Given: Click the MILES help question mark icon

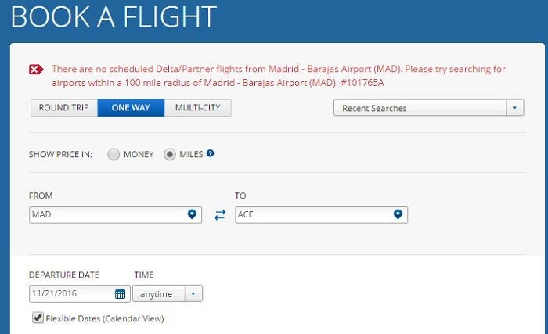Looking at the screenshot, I should click(211, 154).
